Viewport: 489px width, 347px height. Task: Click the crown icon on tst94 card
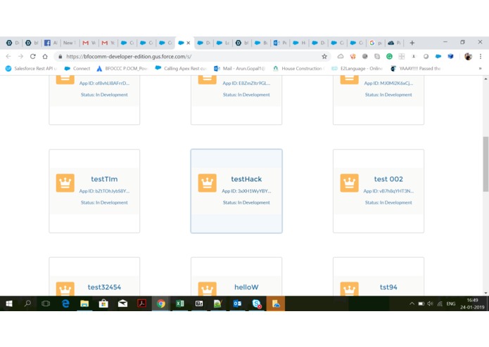349,289
